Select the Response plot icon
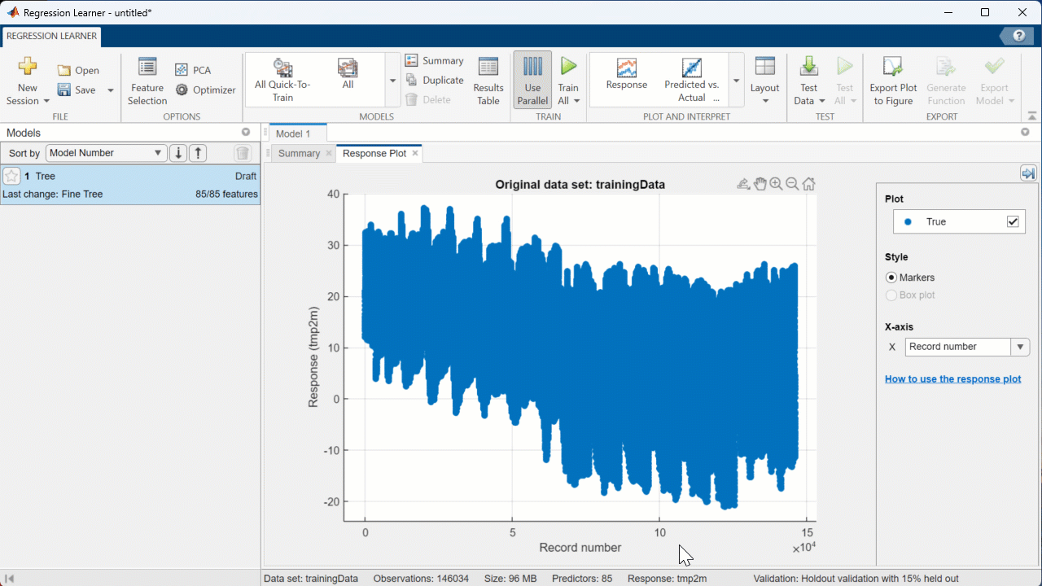Screen dimensions: 1042x586 (x=626, y=74)
